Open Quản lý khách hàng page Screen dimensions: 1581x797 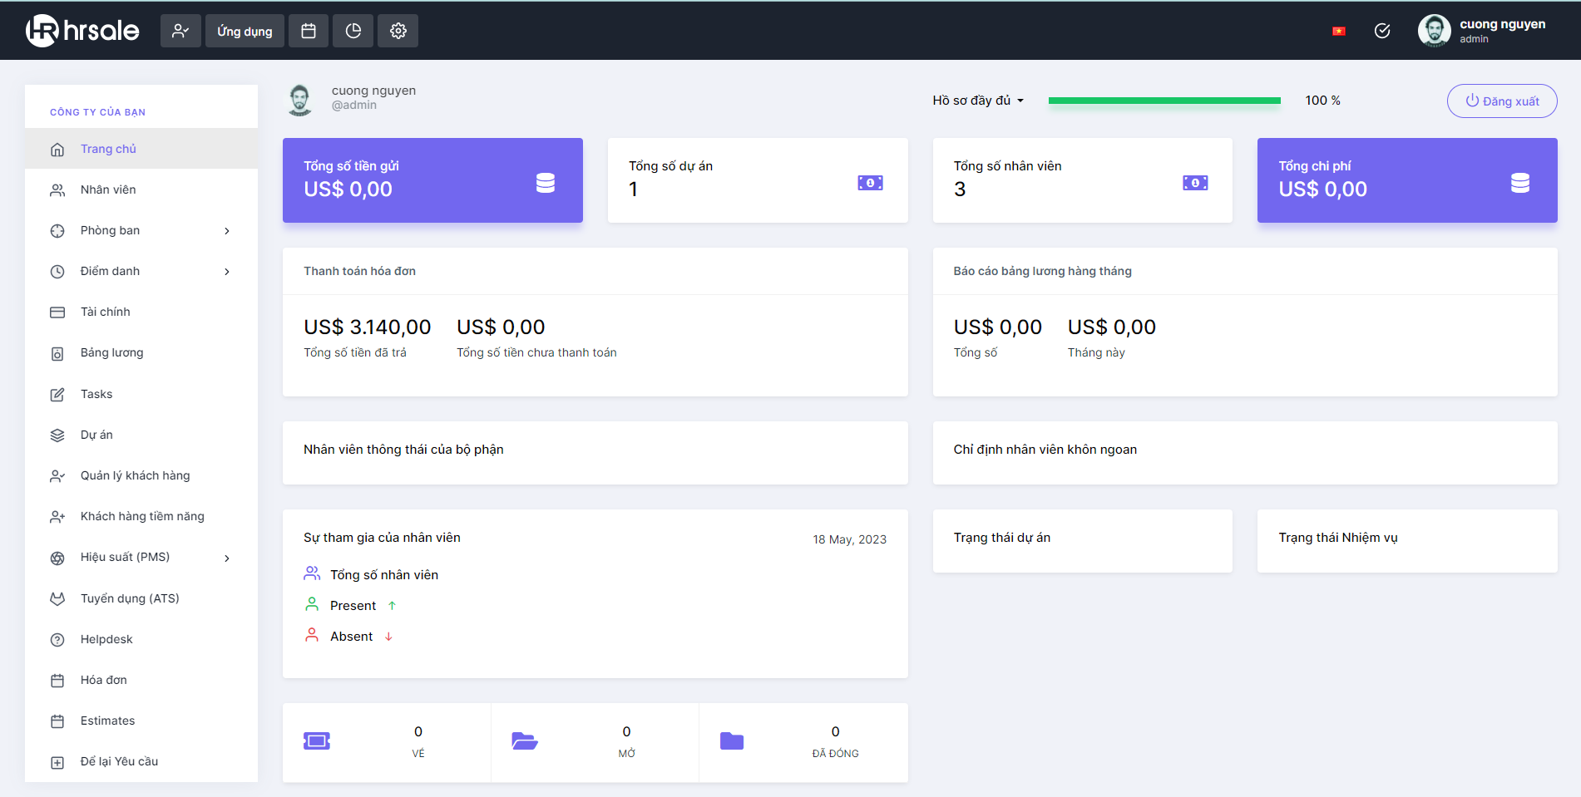click(141, 475)
